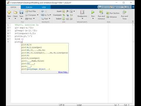Screen dimensions: 141x106
Task: Click the Save floppy disk icon
Action: 21,12
